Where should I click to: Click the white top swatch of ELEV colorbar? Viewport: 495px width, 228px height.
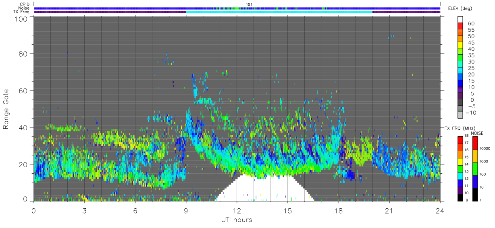[x=460, y=20]
